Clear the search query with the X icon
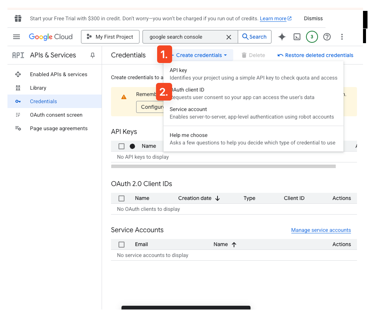 pos(229,37)
